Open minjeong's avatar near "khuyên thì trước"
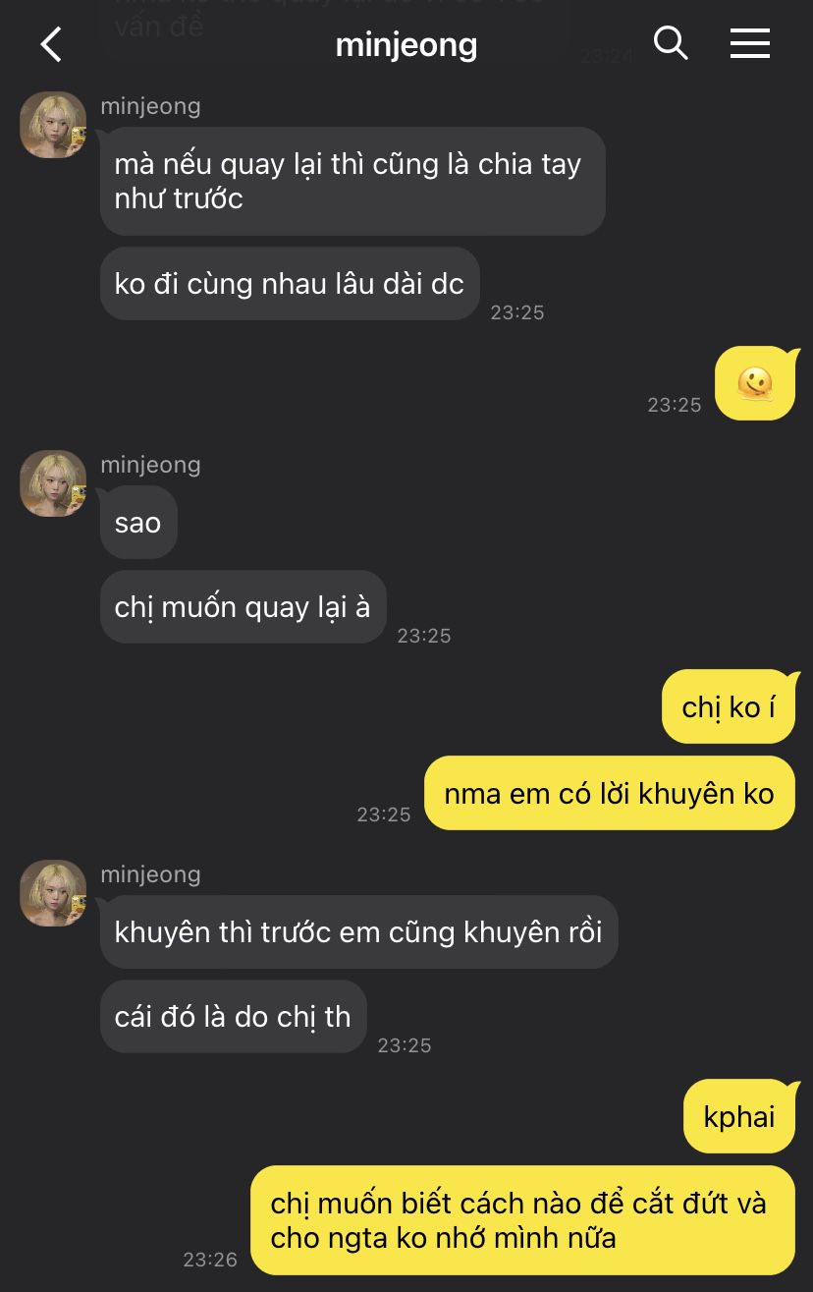Viewport: 813px width, 1292px height. 53,893
